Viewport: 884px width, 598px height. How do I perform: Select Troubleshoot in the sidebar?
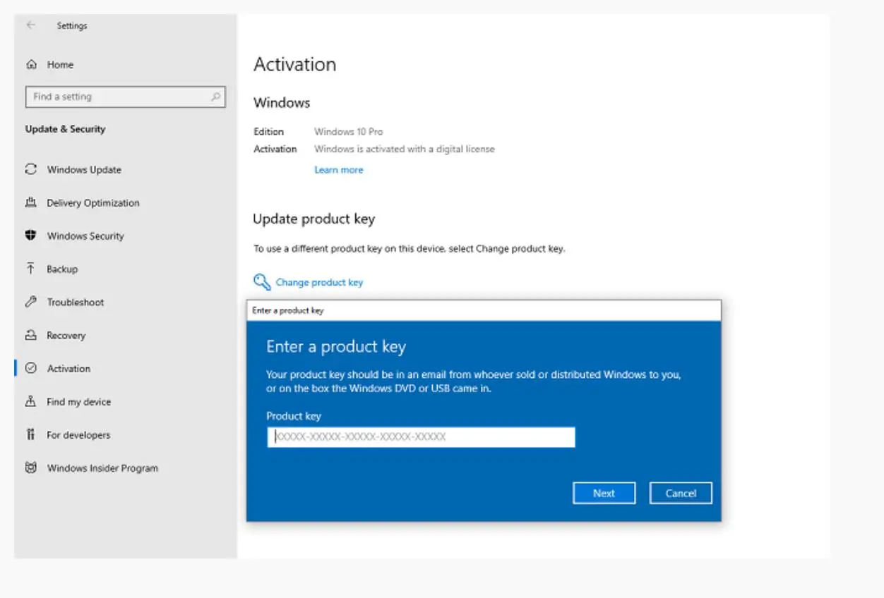(76, 302)
